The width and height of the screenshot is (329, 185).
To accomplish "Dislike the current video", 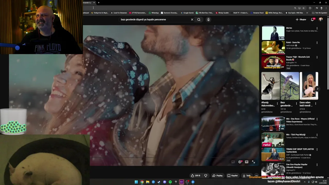I will 206,176.
